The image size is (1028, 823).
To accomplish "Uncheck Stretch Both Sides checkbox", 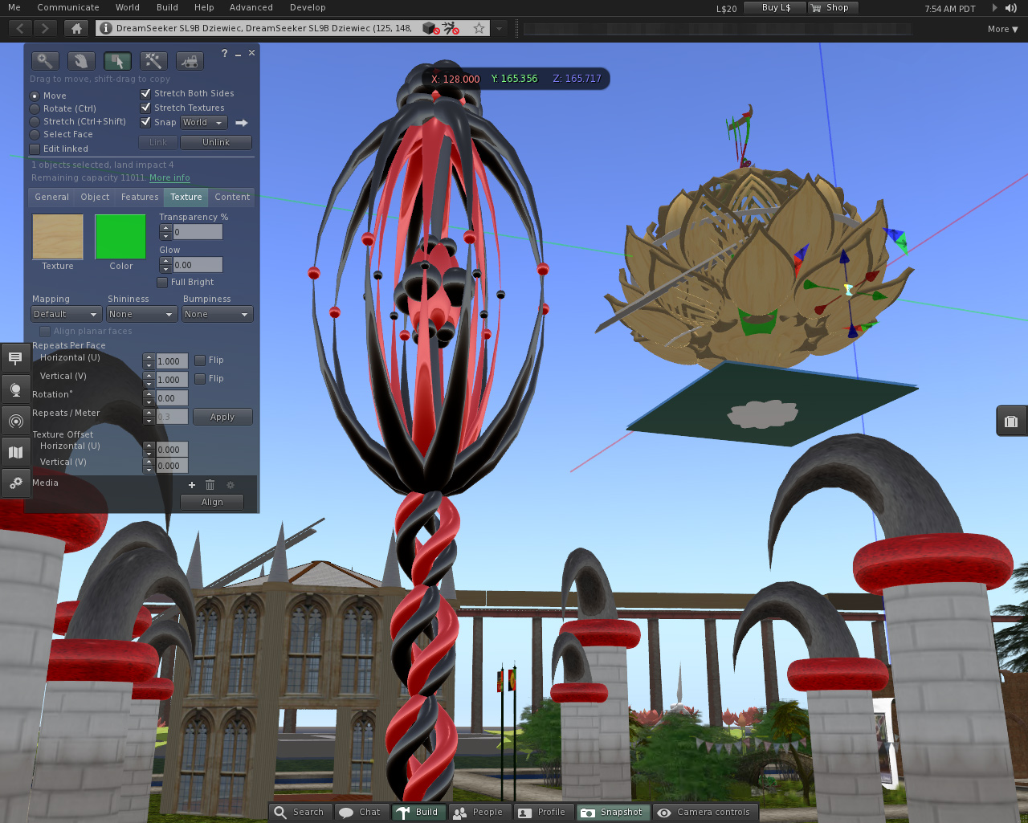I will click(146, 93).
